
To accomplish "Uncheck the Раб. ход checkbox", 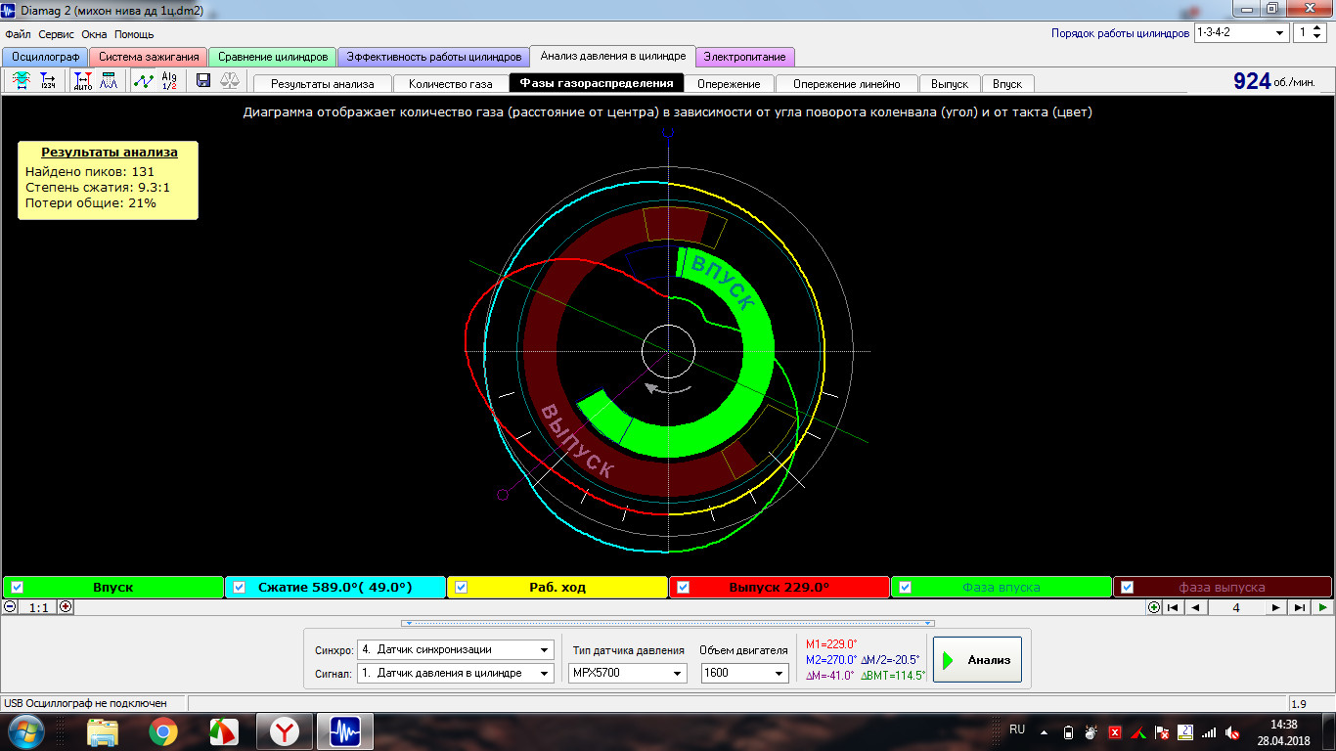I will [x=462, y=588].
